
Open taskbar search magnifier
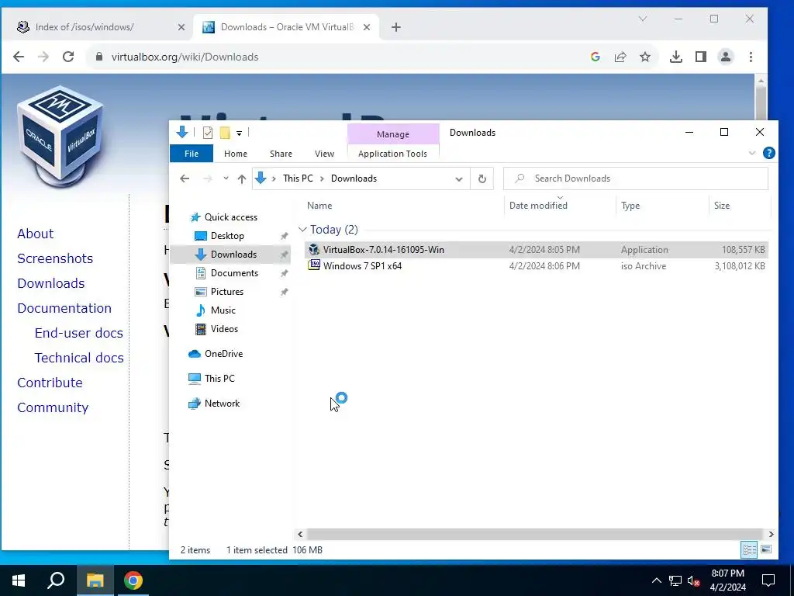(x=56, y=580)
